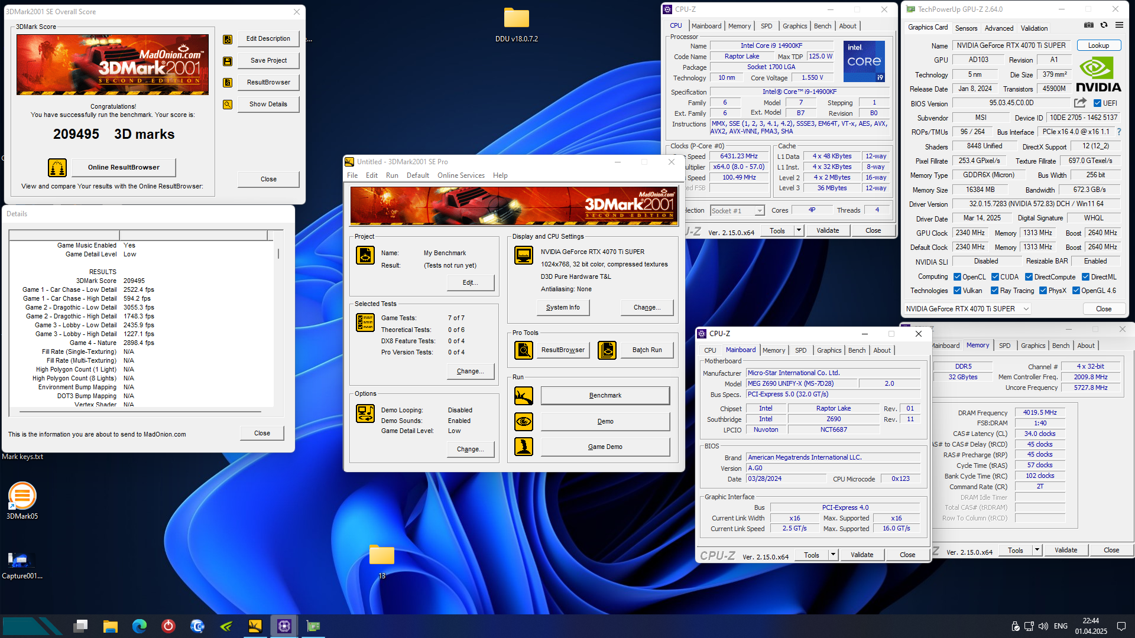Toggle the CUDA checkbox in GPU-Z
1135x638 pixels.
coord(995,277)
